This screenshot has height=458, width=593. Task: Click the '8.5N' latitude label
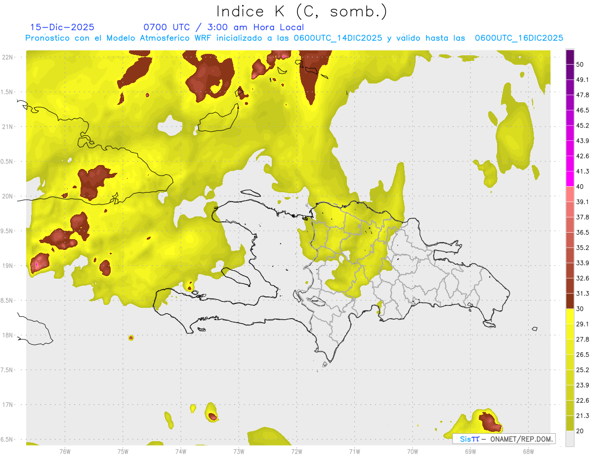point(7,300)
